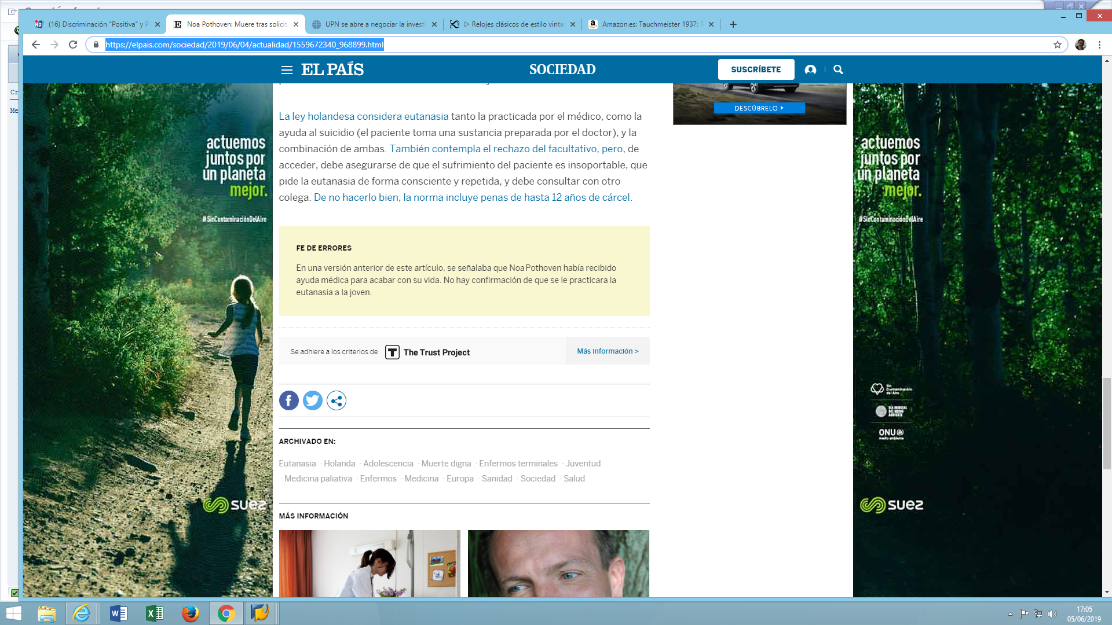Open the taskbar clock showing 17:05
Image resolution: width=1112 pixels, height=625 pixels.
[x=1084, y=614]
